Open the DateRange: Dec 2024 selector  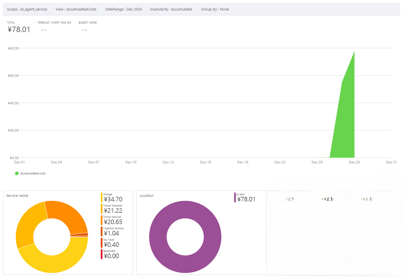coord(123,9)
